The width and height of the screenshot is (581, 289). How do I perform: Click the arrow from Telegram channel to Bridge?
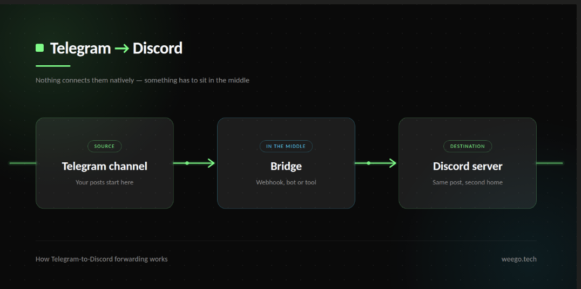[x=194, y=163]
